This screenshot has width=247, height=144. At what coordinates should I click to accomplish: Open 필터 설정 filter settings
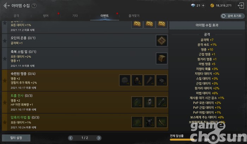pos(16,138)
